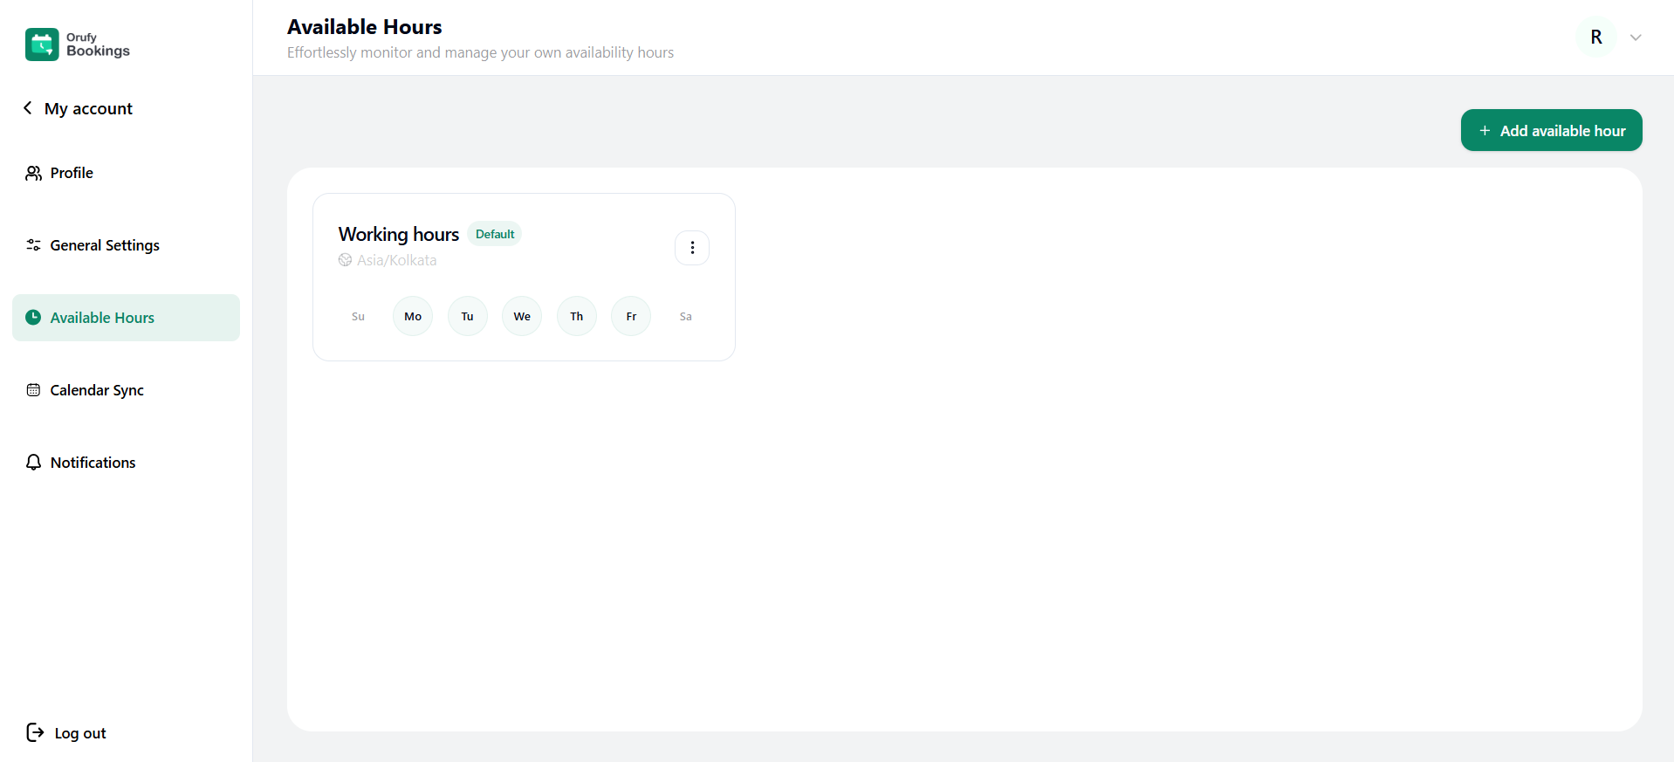Click the Profile people icon
This screenshot has height=762, width=1674.
click(33, 173)
